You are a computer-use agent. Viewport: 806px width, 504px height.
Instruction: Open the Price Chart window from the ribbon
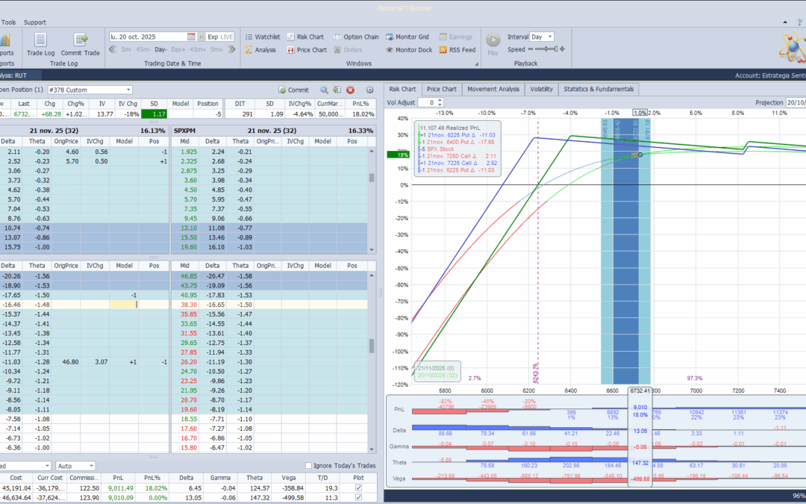(x=307, y=50)
